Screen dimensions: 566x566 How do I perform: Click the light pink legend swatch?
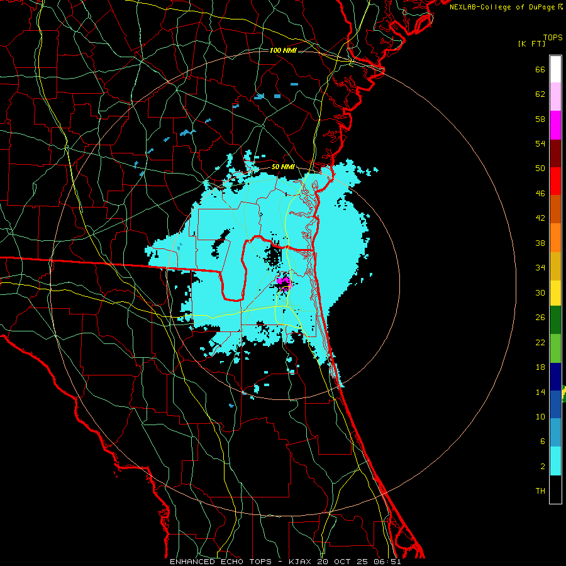coord(555,97)
